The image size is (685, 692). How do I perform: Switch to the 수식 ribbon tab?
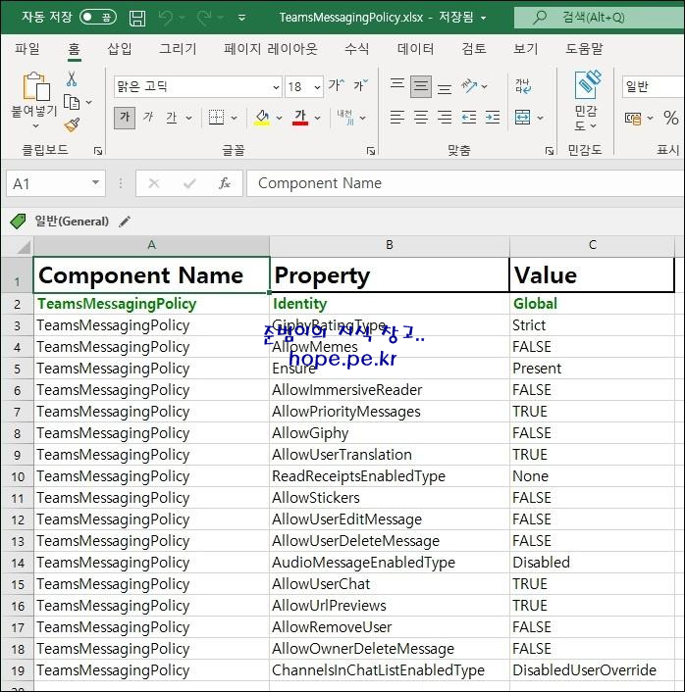coord(356,48)
